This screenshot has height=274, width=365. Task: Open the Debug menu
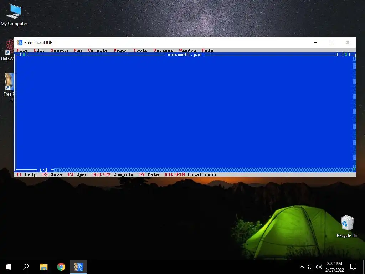pyautogui.click(x=120, y=50)
